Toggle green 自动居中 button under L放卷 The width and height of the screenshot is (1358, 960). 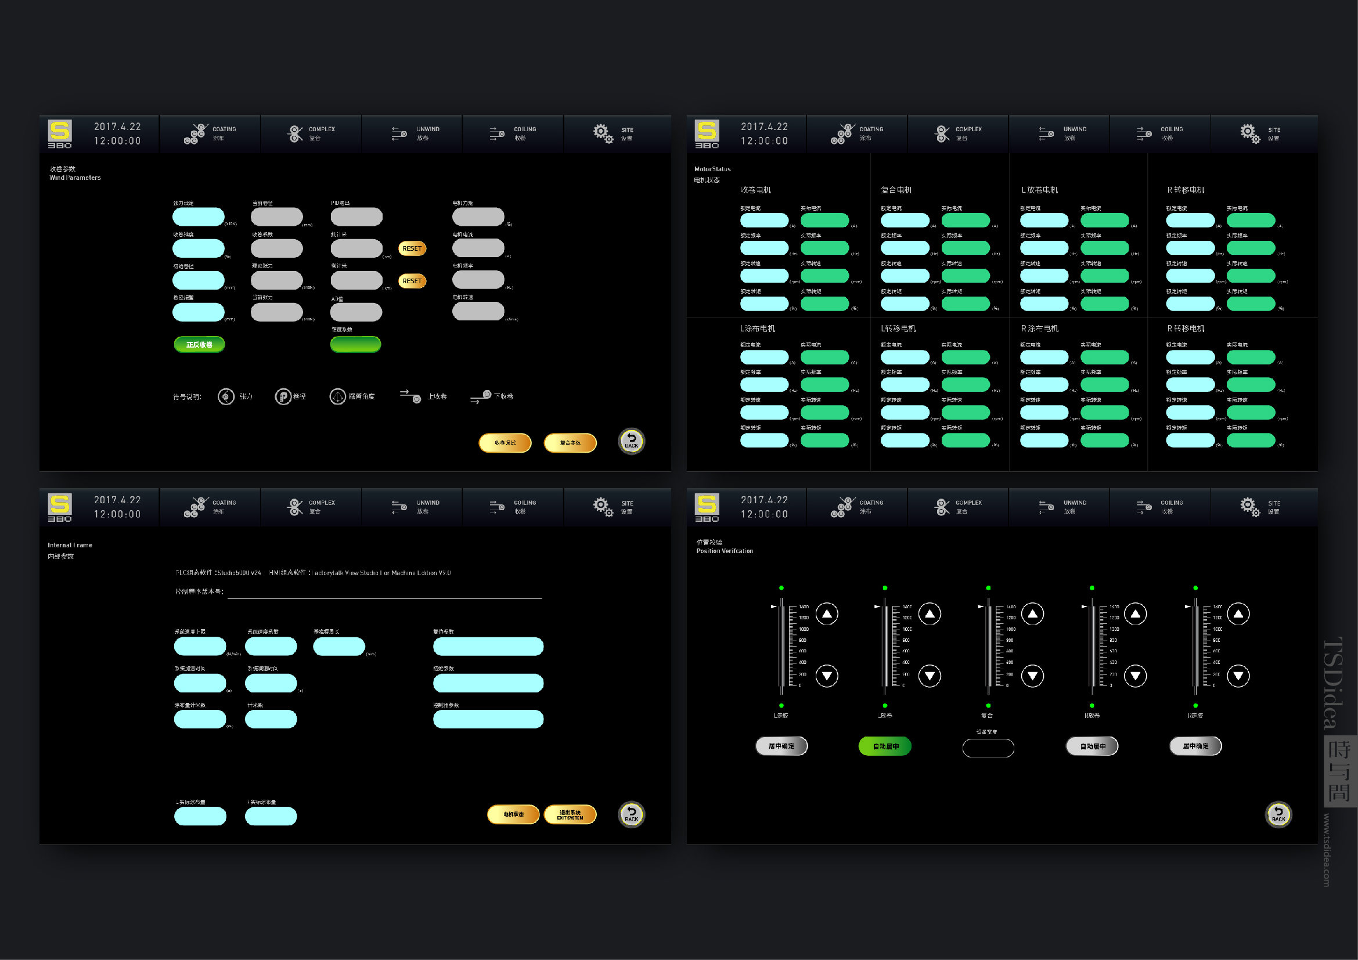[885, 746]
